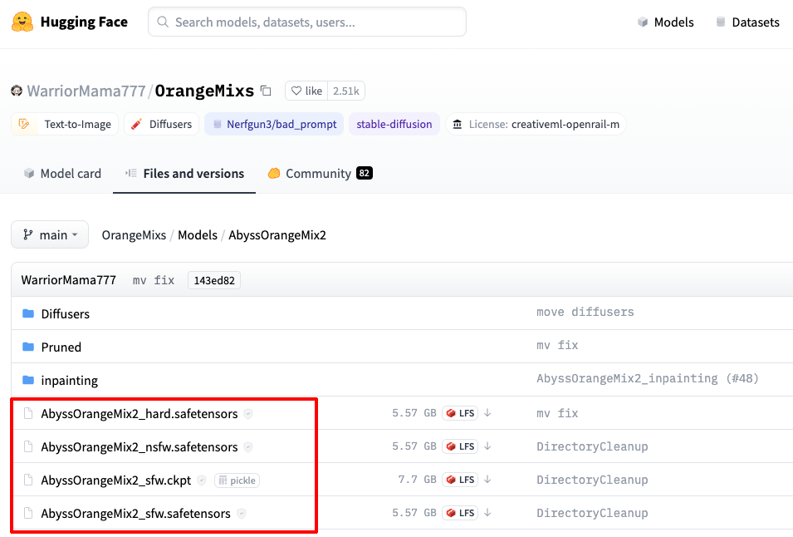
Task: Open the Diffusers folder icon
Action: 28,313
